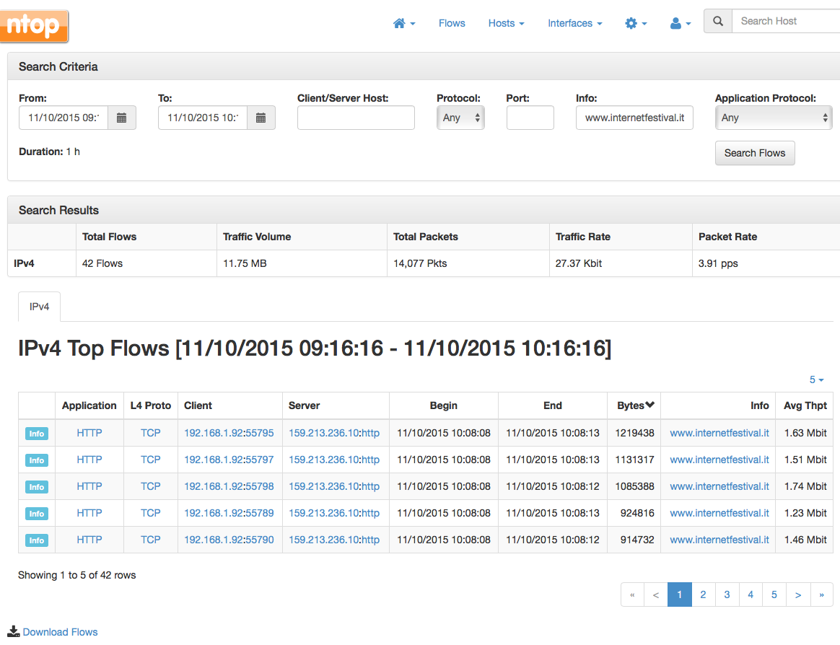Click the End column header

pos(552,405)
